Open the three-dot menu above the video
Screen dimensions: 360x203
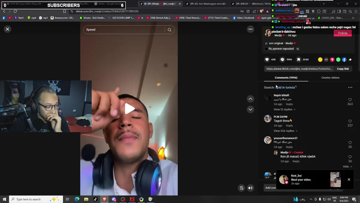(x=250, y=29)
